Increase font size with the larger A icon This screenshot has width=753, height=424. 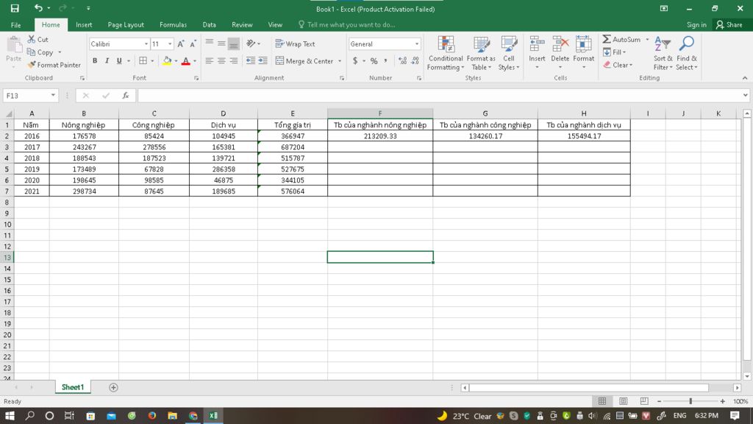click(x=181, y=43)
